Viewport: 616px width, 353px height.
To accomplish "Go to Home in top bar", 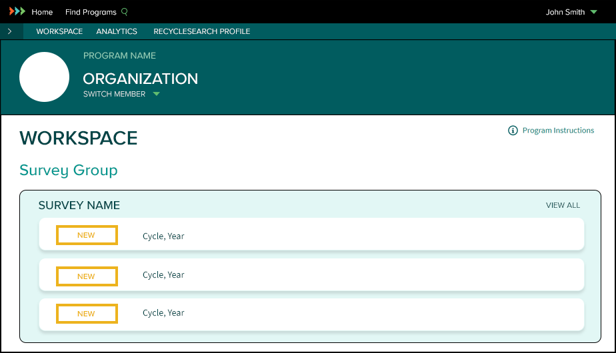I will tap(42, 12).
